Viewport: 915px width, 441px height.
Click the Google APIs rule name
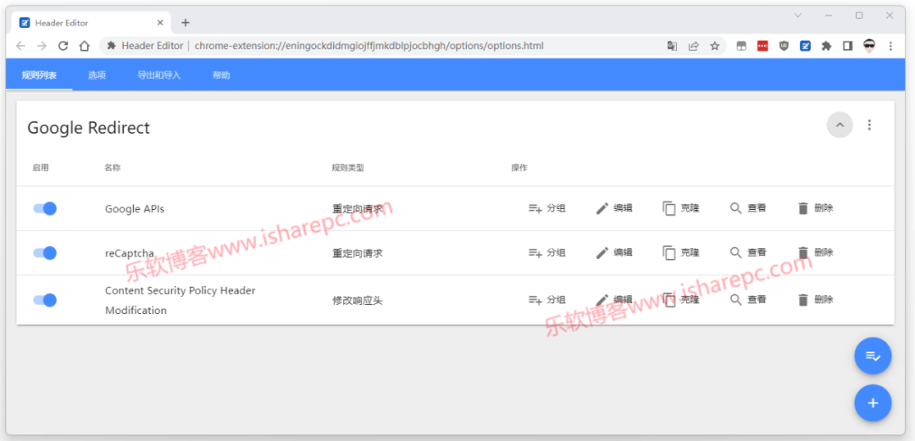[134, 209]
